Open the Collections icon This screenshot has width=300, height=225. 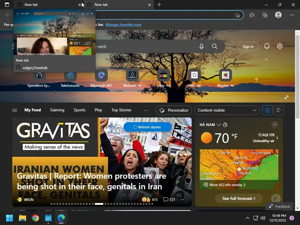(x=265, y=15)
